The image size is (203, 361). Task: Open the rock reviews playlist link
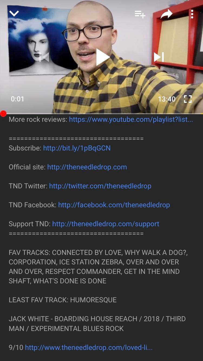pyautogui.click(x=131, y=119)
